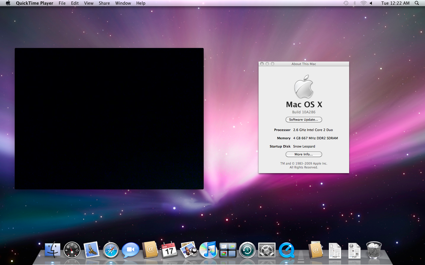425x265 pixels.
Task: Open iTunes from the dock
Action: pos(208,250)
